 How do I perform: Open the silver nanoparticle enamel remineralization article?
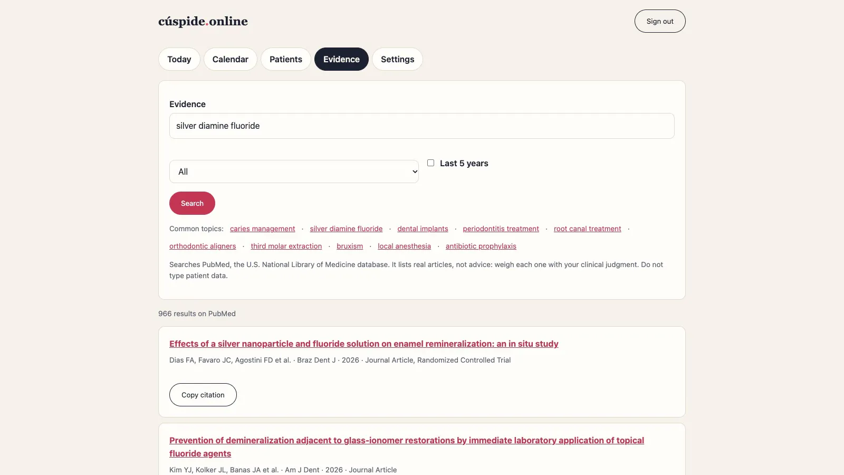364,344
